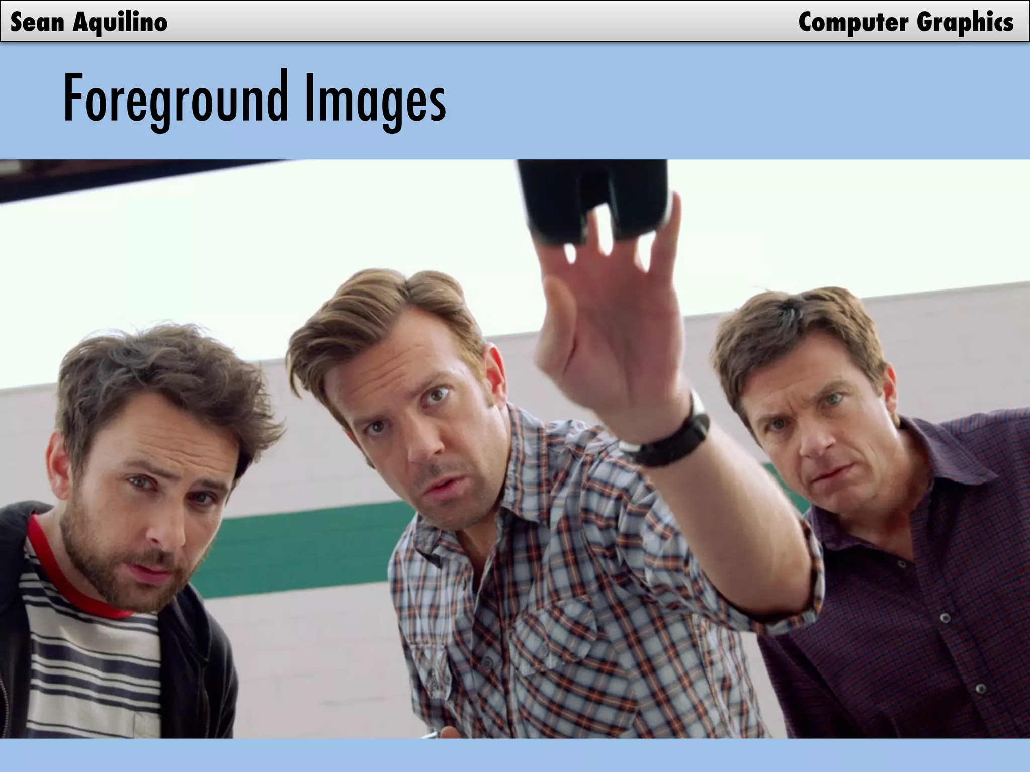The image size is (1030, 772).
Task: Click the blue footer band below photo
Action: pyautogui.click(x=515, y=755)
